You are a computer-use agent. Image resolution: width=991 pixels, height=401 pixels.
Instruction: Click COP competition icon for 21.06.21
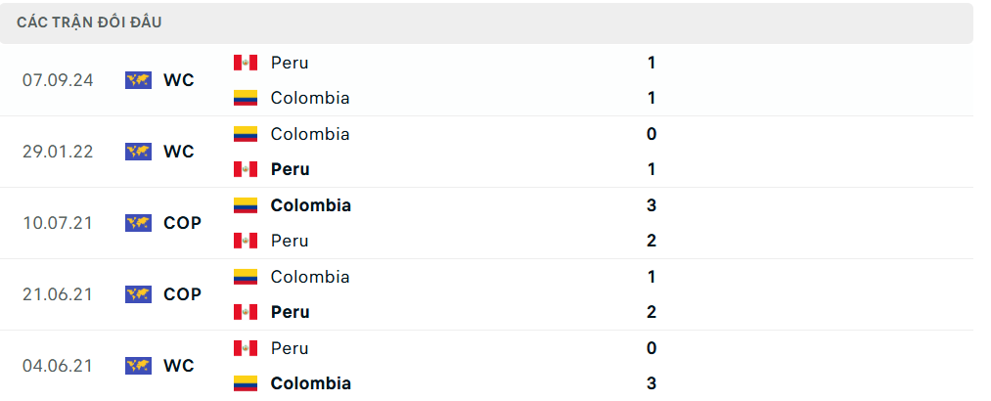(138, 294)
